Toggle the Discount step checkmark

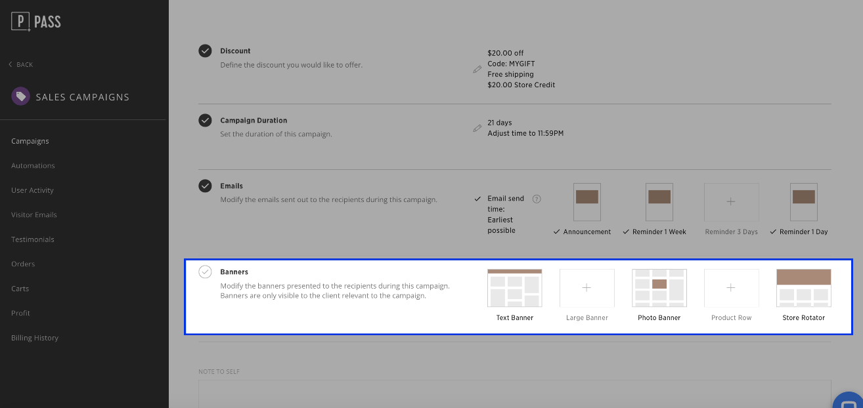pos(206,51)
